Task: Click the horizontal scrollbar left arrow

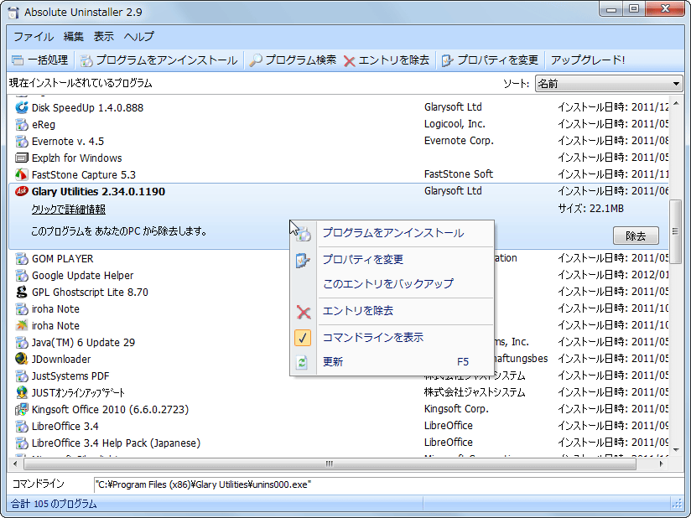Action: 15,464
